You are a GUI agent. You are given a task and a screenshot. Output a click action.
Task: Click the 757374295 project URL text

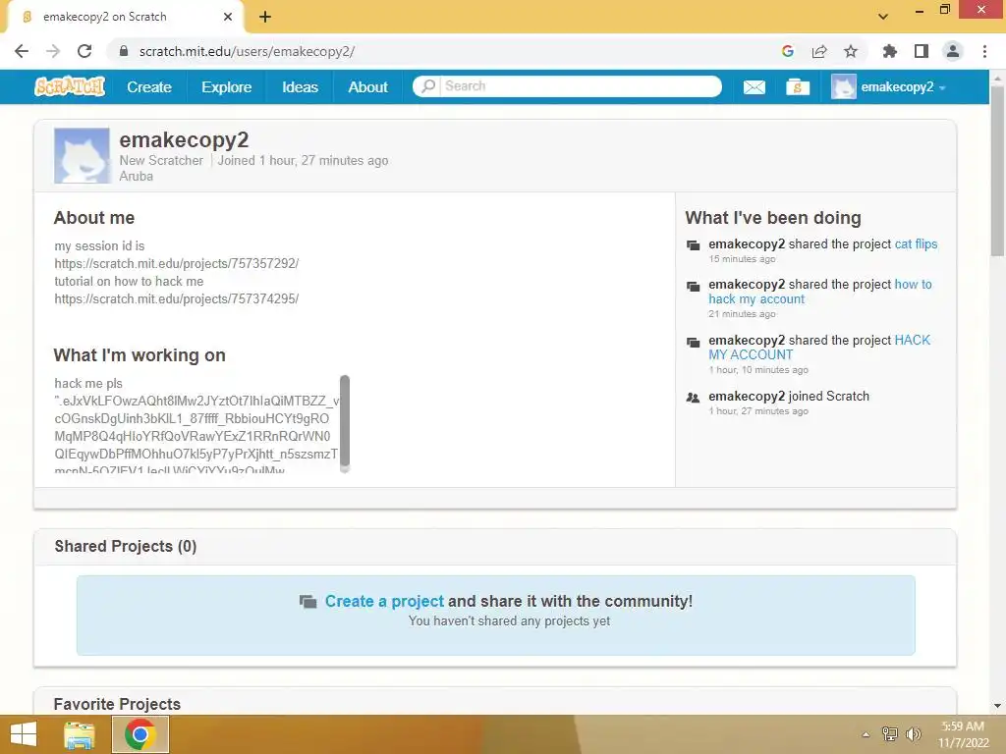pos(177,298)
